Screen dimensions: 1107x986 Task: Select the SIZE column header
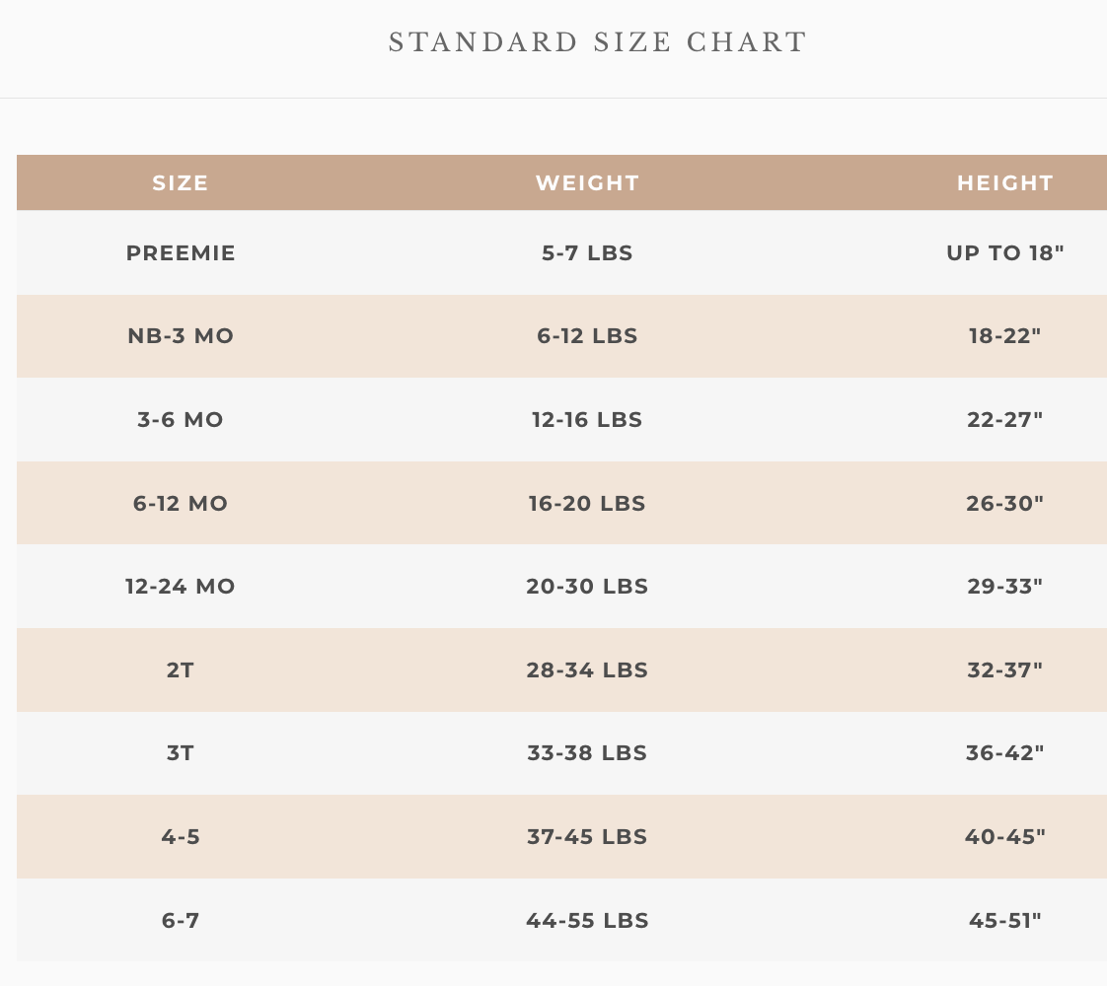pos(181,183)
